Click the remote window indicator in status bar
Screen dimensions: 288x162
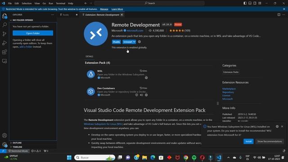click(3, 151)
